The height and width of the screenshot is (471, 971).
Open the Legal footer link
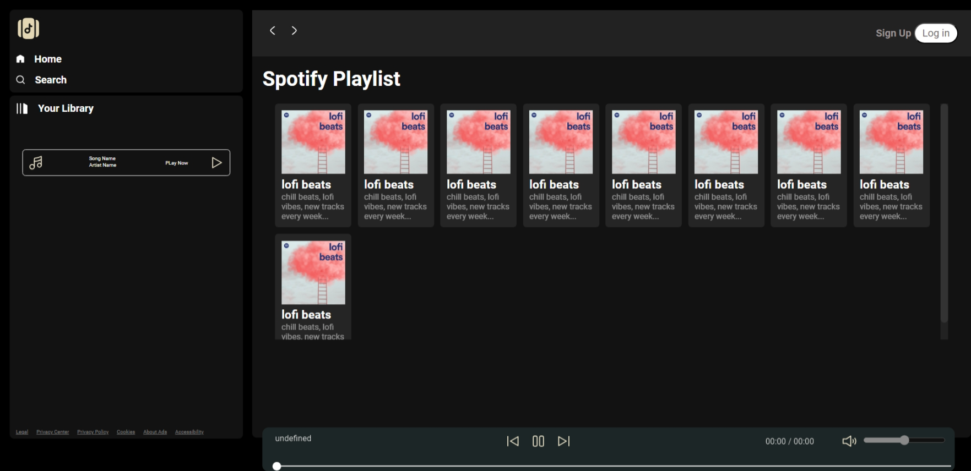(22, 432)
